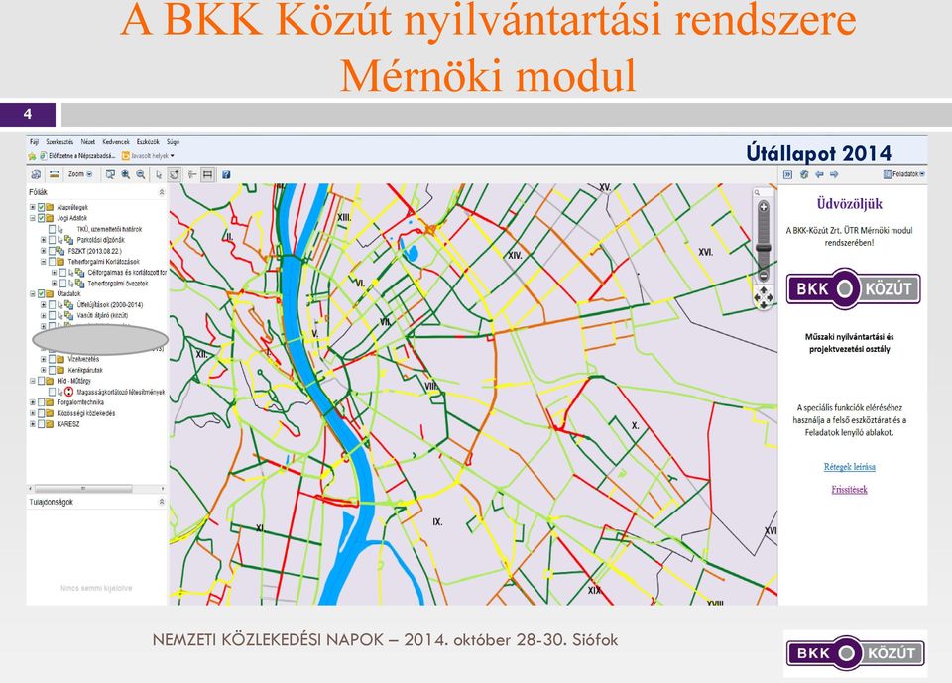The width and height of the screenshot is (952, 683).
Task: Click the zoom out magnifier icon
Action: pos(141,174)
